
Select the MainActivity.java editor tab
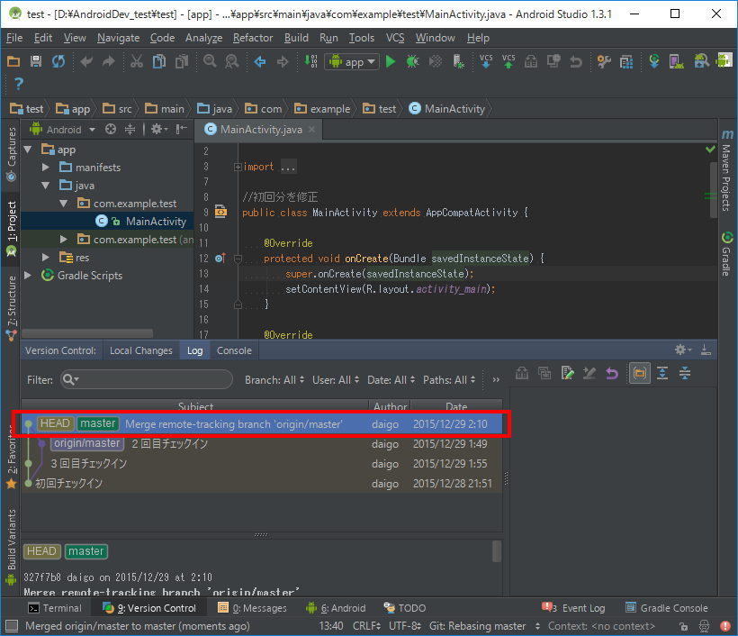[260, 130]
